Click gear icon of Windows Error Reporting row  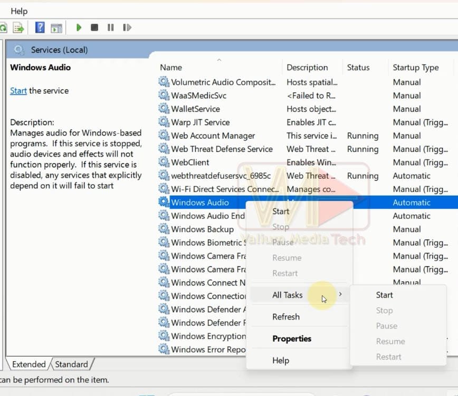(x=164, y=349)
